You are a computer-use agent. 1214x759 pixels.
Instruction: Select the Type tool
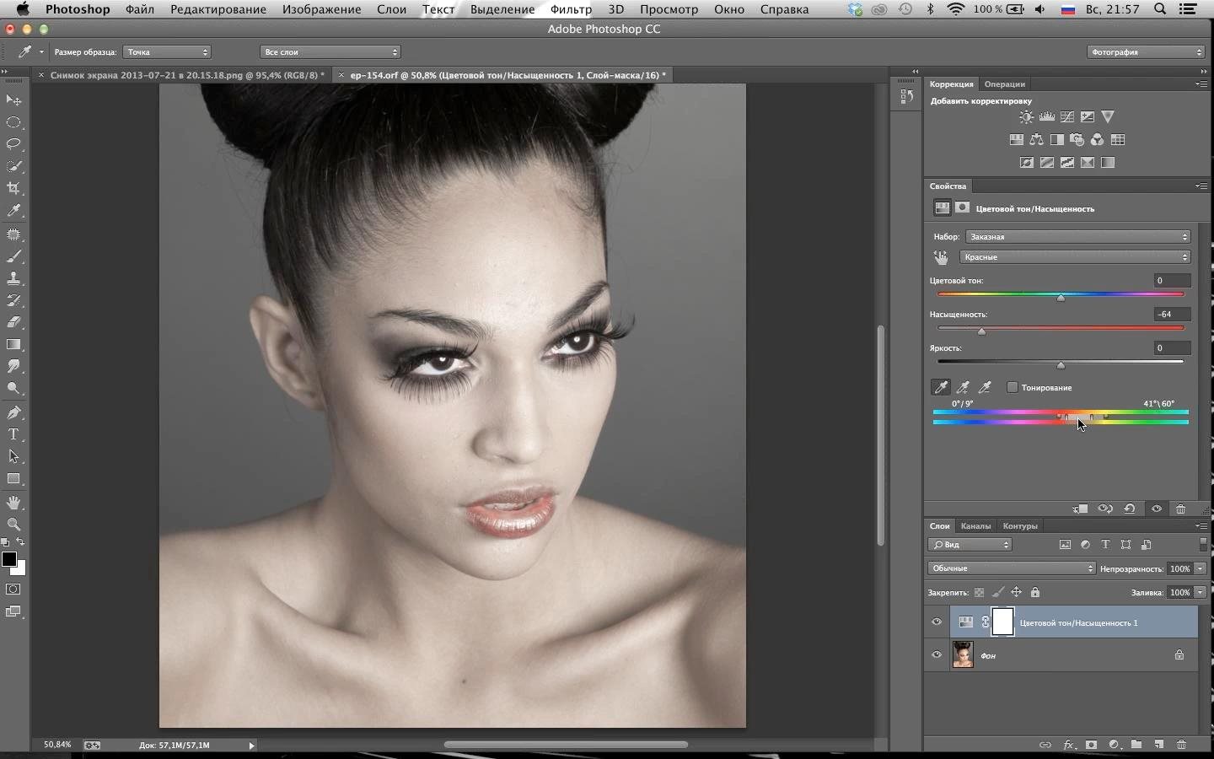click(x=13, y=434)
